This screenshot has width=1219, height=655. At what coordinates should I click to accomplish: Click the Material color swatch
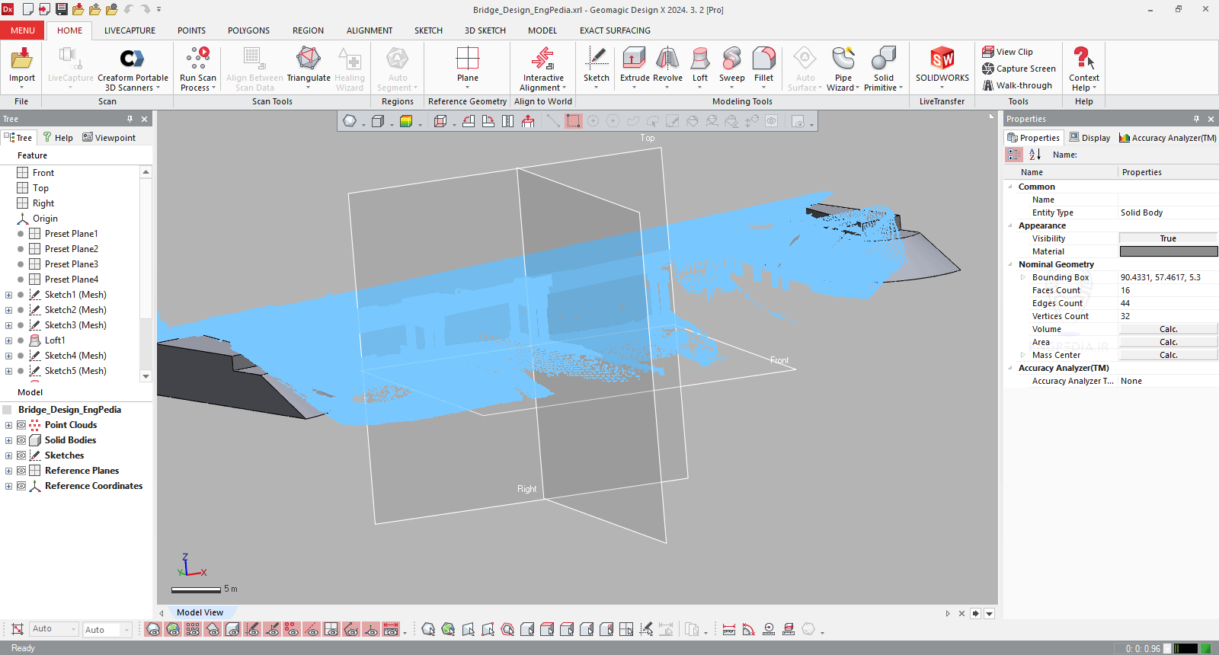point(1168,251)
